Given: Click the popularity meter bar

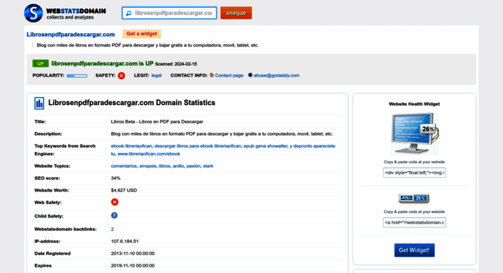Looking at the screenshot, I should point(77,76).
